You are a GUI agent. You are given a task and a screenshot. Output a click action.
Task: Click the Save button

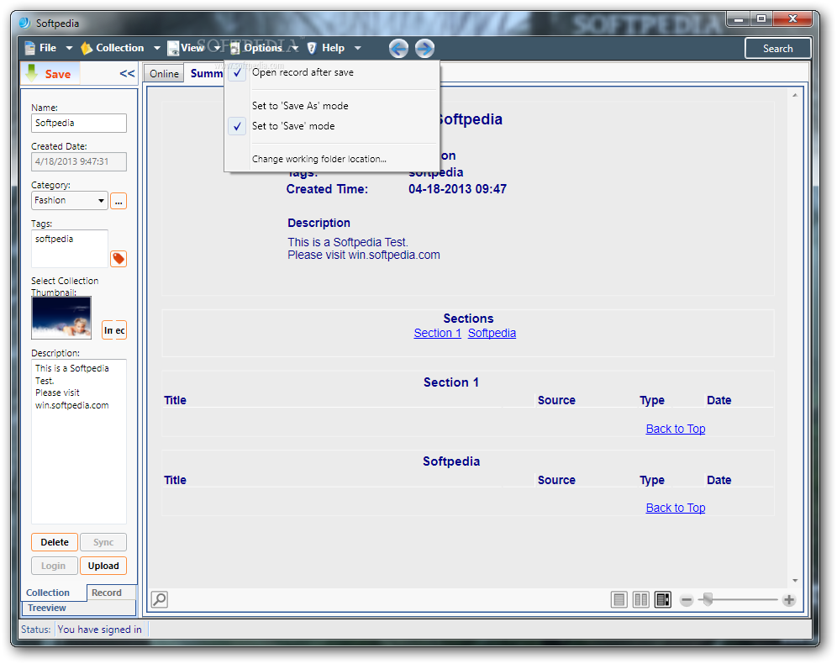click(50, 74)
